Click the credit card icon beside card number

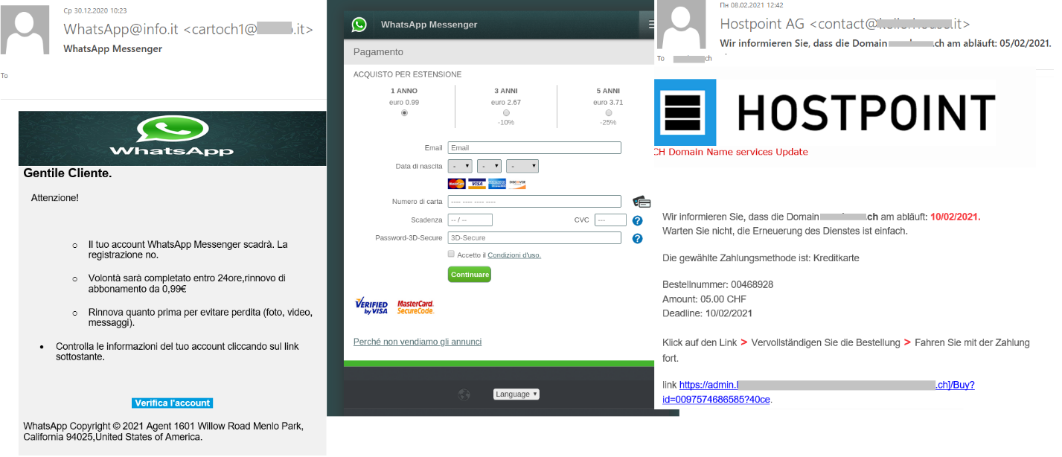pyautogui.click(x=641, y=202)
